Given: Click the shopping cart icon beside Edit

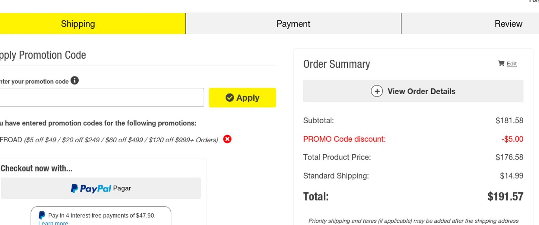Looking at the screenshot, I should click(501, 63).
